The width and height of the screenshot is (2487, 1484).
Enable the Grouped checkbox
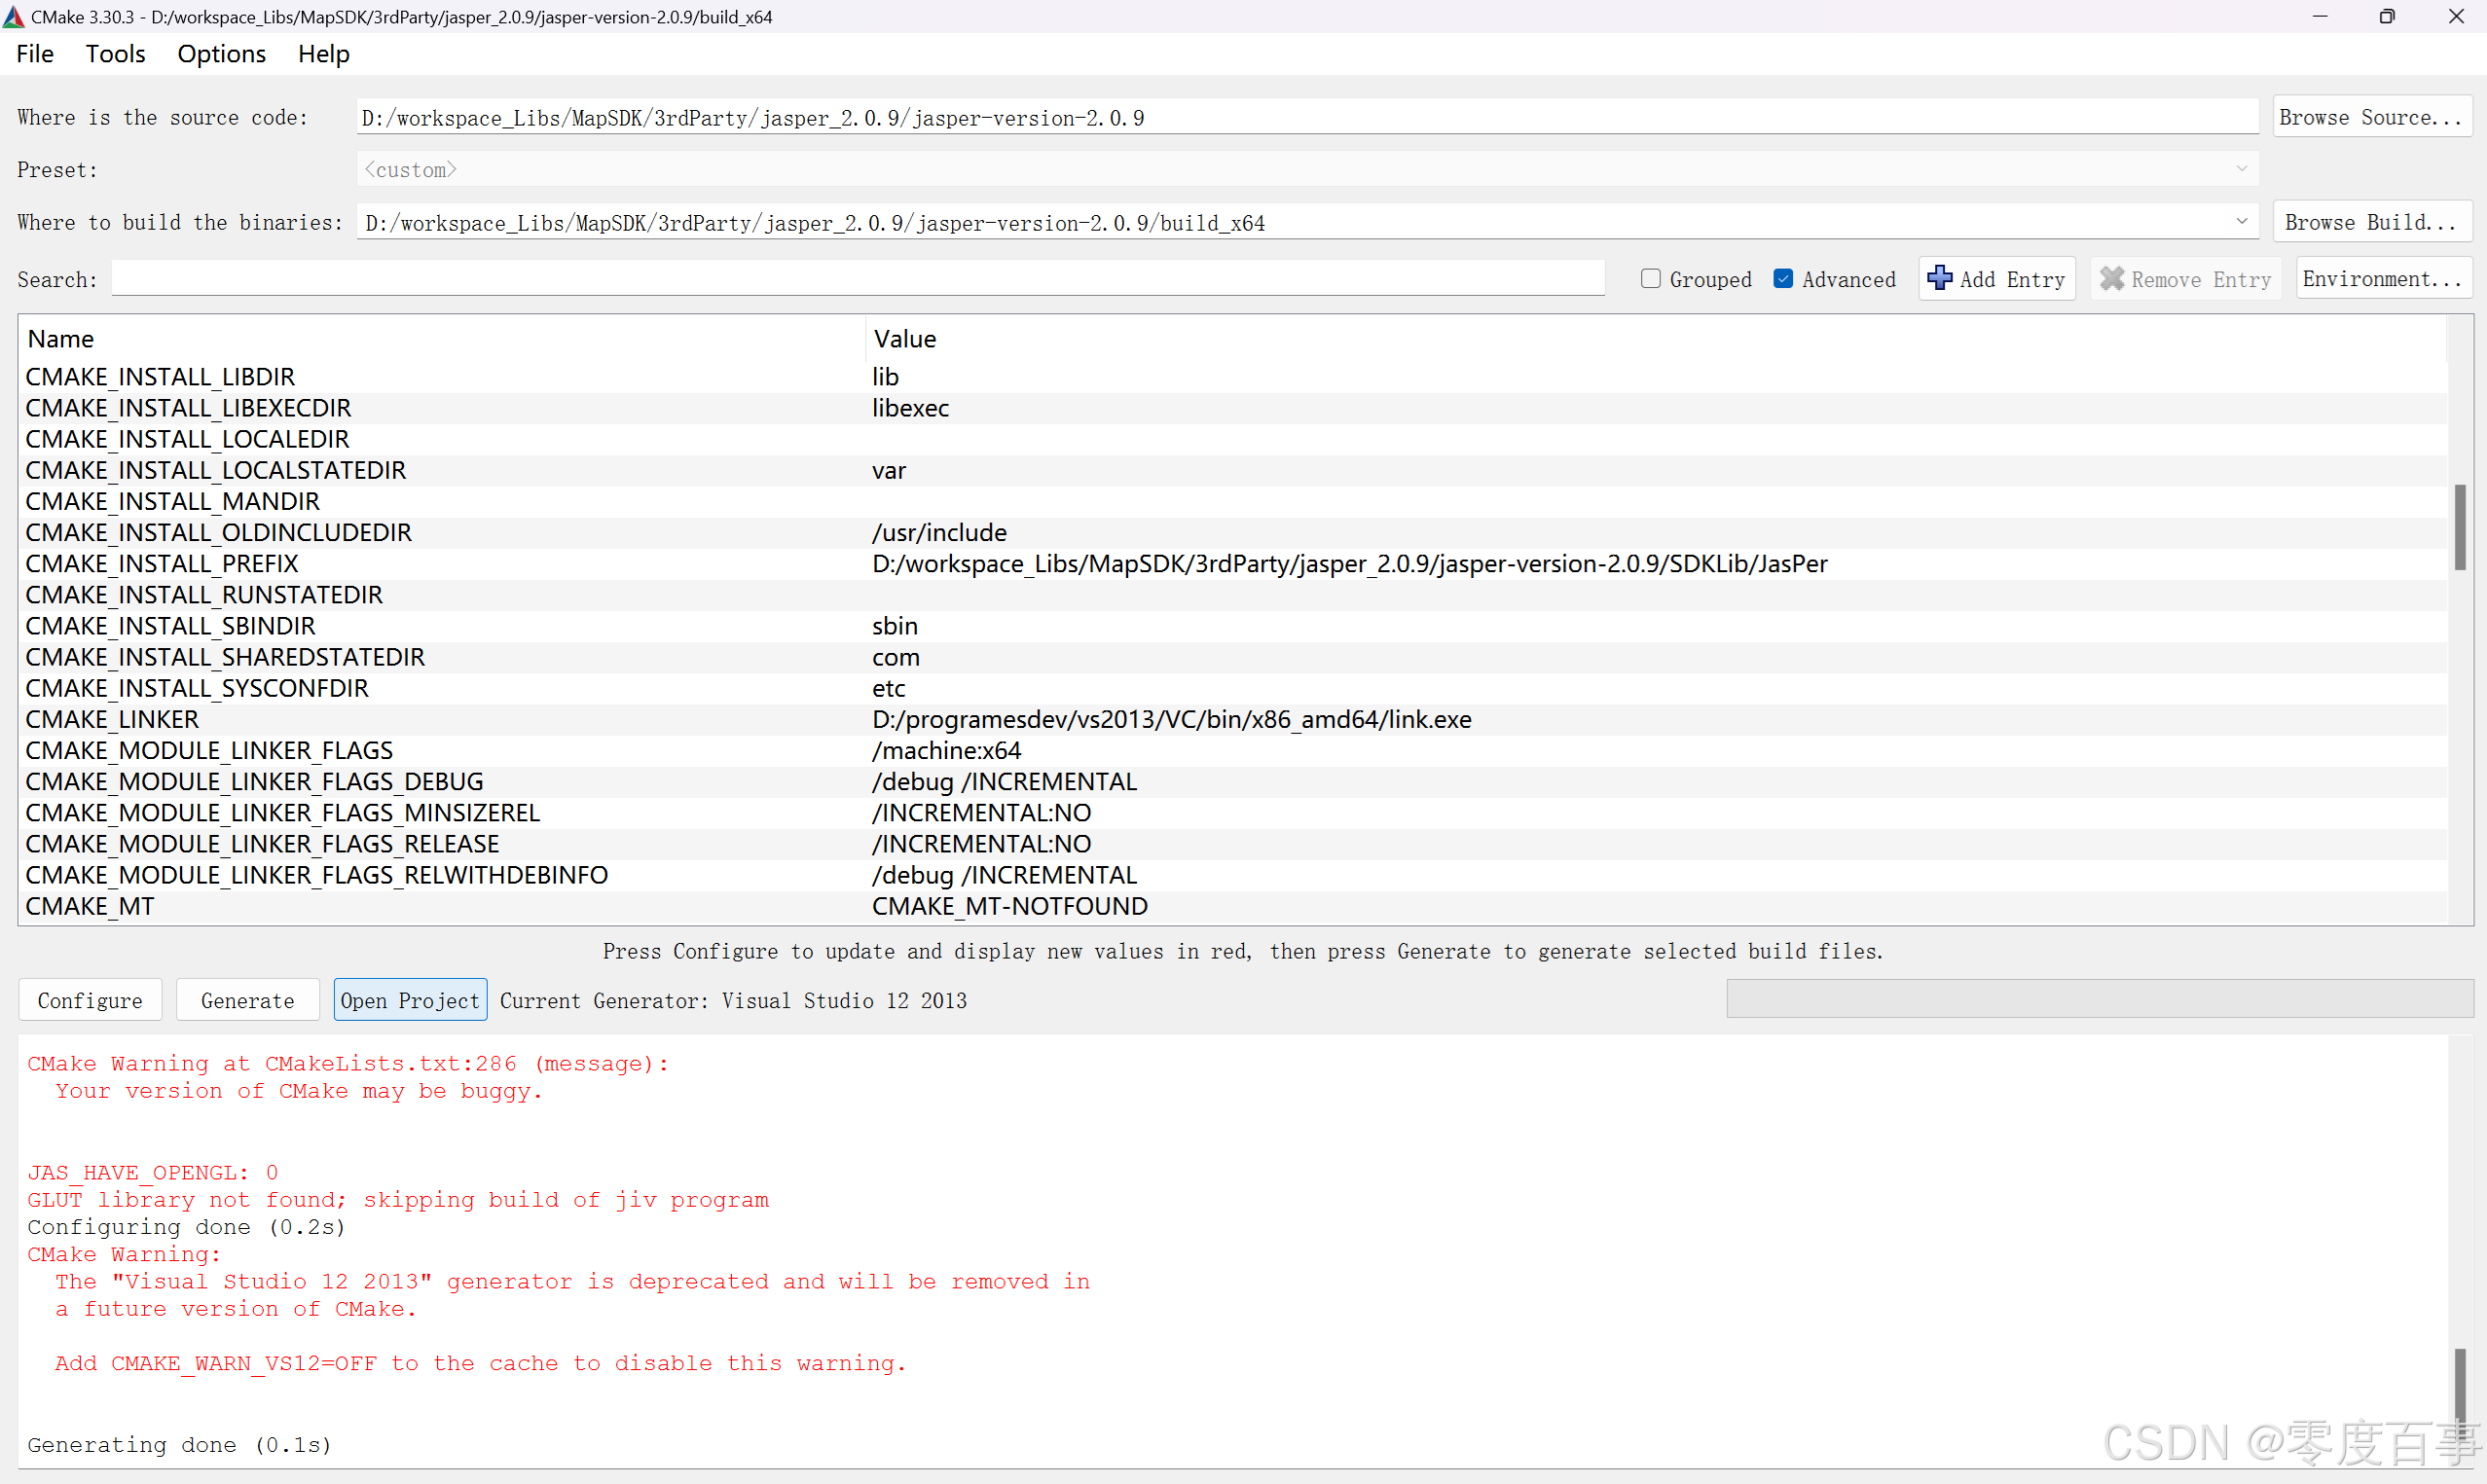tap(1651, 279)
